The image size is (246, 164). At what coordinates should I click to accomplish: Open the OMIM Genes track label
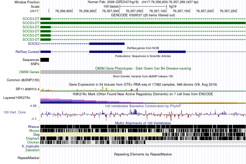[x=29, y=72]
